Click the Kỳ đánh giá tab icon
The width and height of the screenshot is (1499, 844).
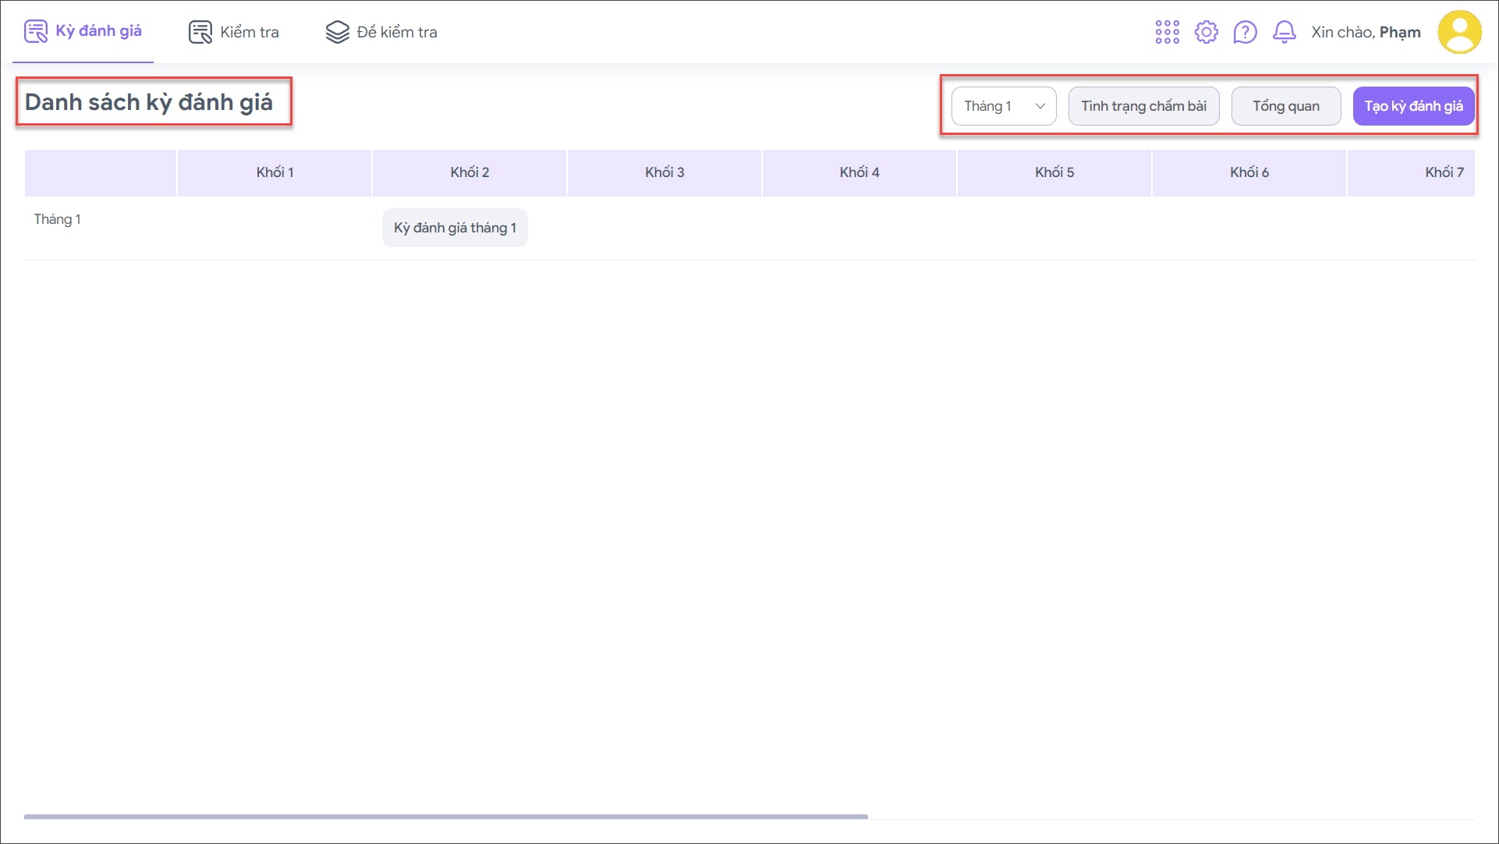tap(36, 32)
